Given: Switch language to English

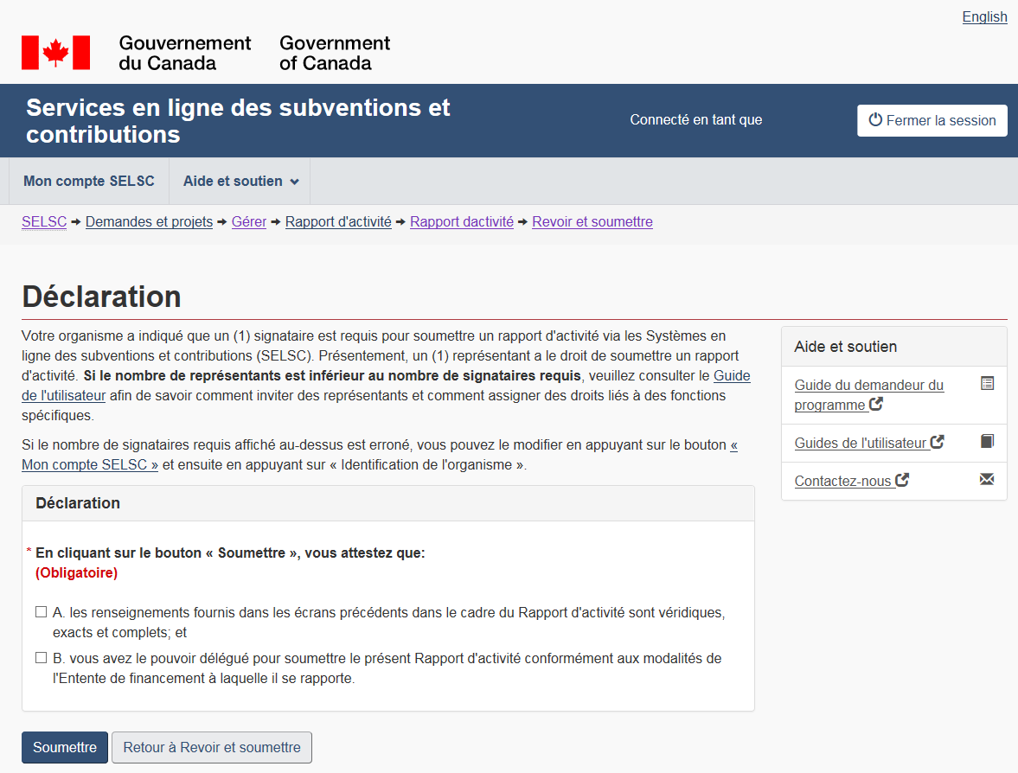Looking at the screenshot, I should (x=984, y=17).
